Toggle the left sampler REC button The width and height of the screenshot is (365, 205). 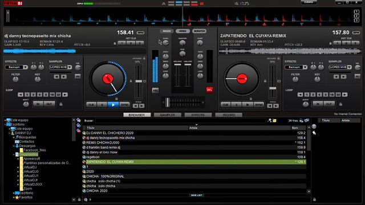pyautogui.click(x=78, y=76)
